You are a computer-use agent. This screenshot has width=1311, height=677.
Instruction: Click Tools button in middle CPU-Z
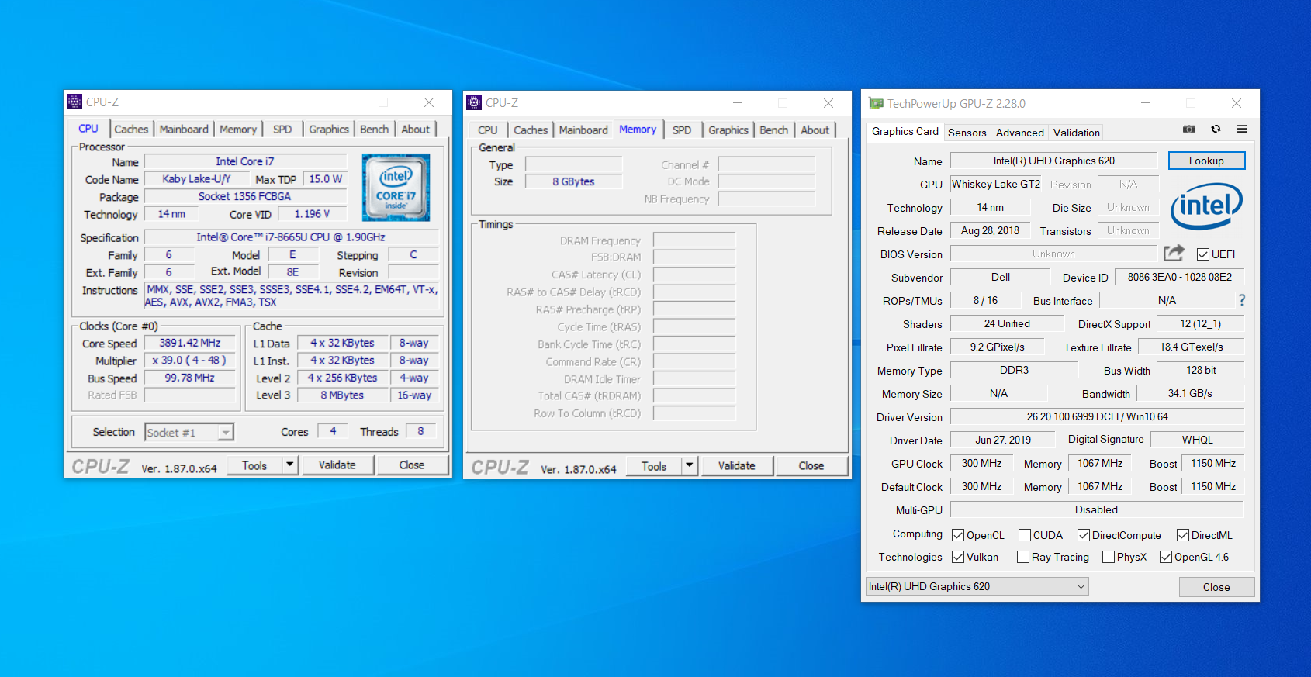pos(654,466)
